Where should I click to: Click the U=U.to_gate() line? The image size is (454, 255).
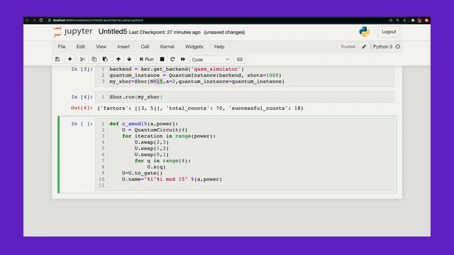click(x=142, y=173)
